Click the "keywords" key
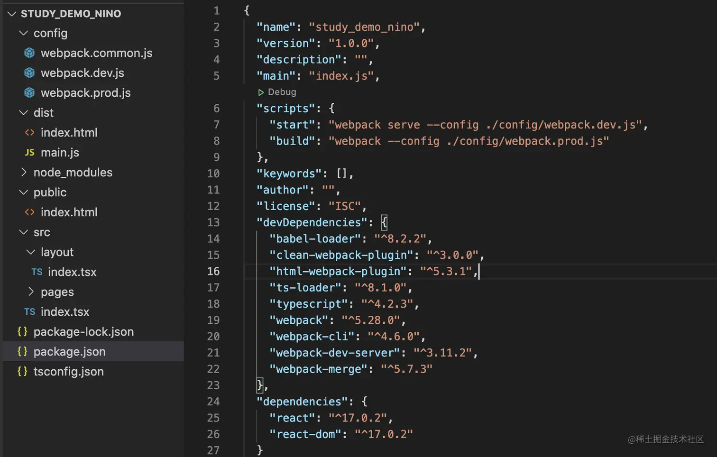Screen dimensions: 717x457 (289, 174)
